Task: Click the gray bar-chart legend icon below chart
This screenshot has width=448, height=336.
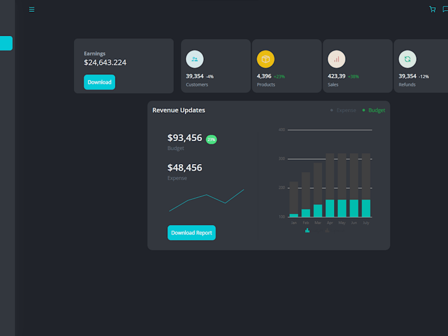Action: tap(328, 230)
